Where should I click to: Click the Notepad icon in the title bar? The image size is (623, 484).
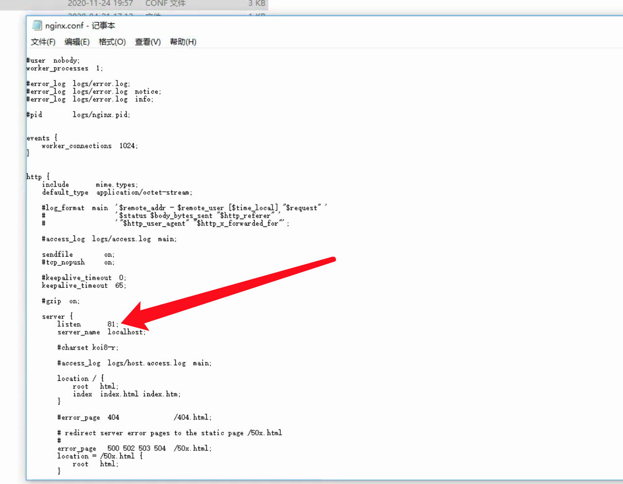click(37, 25)
